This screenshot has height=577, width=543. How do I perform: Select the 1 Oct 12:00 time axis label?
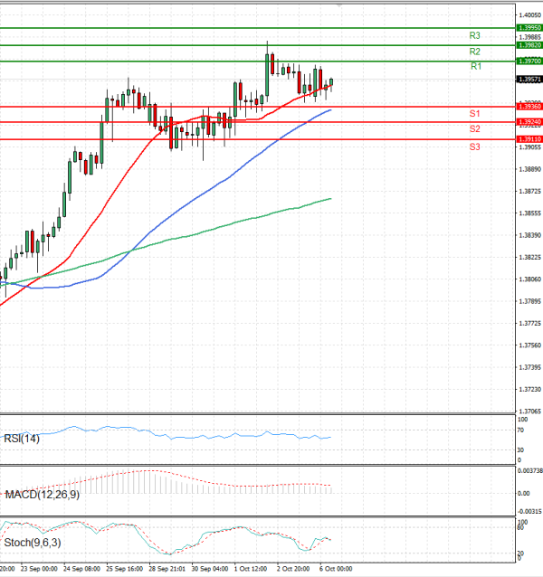coord(252,570)
